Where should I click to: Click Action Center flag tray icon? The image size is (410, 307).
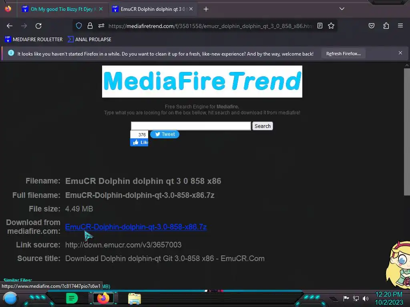point(346,298)
